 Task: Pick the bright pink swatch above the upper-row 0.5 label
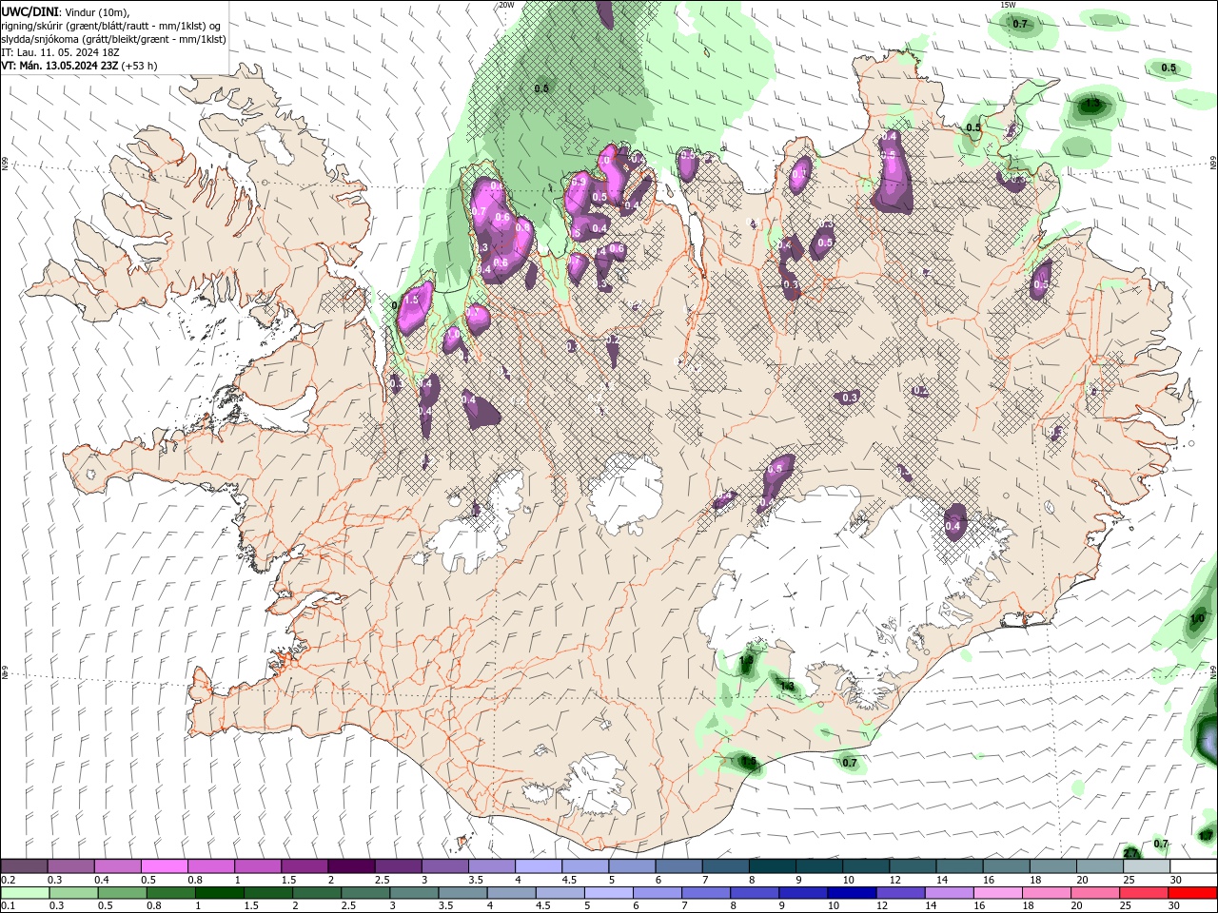click(x=164, y=866)
